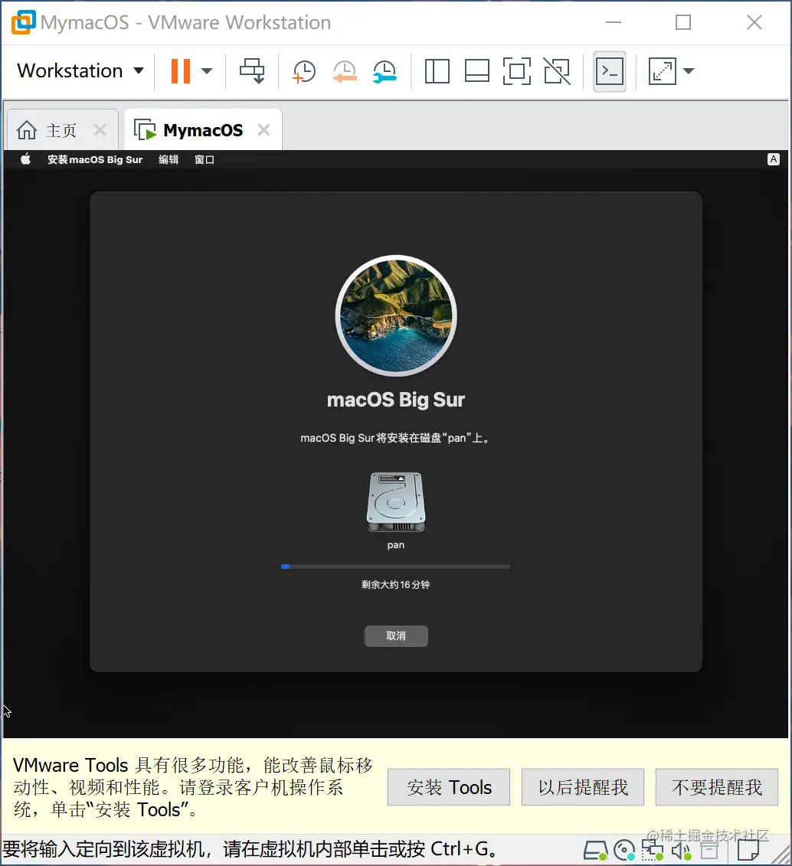The image size is (792, 866).
Task: Click the 以后提醒我 button
Action: coord(583,787)
